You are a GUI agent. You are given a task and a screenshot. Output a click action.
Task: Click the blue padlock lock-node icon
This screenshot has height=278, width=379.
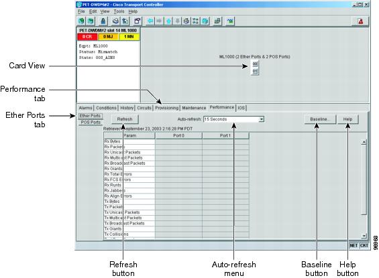click(x=103, y=21)
